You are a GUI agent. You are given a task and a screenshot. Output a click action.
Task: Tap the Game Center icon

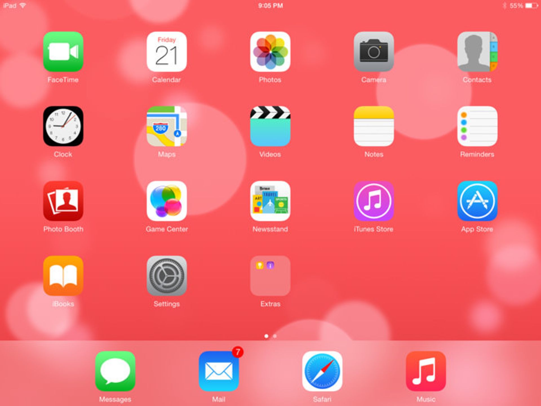pyautogui.click(x=167, y=201)
